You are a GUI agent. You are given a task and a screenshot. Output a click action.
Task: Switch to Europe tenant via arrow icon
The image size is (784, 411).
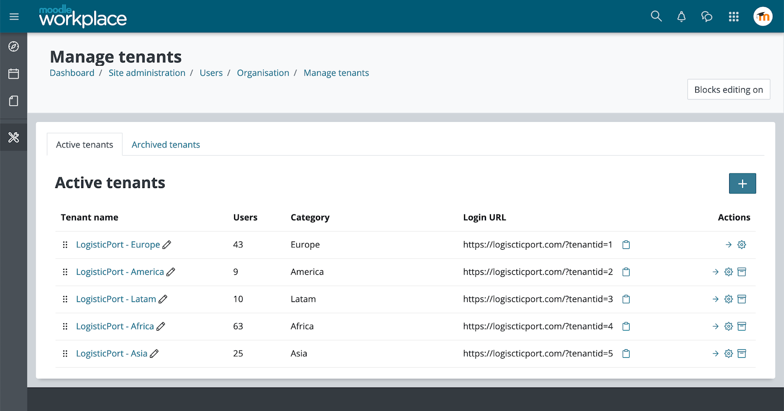[x=729, y=244]
